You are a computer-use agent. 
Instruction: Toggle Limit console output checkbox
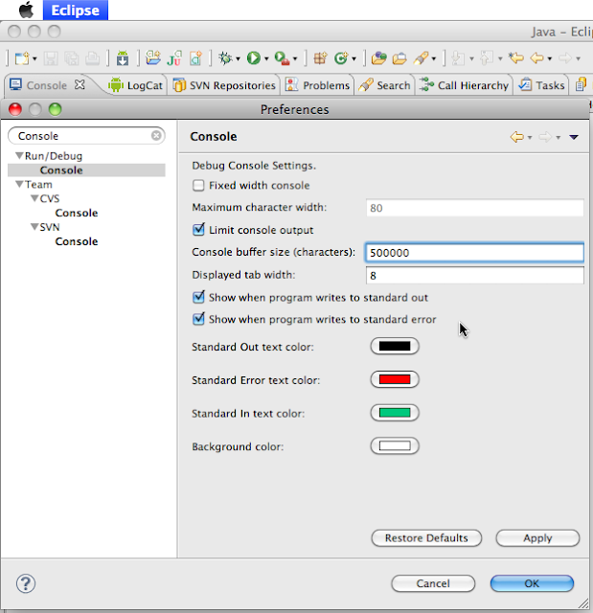click(198, 230)
